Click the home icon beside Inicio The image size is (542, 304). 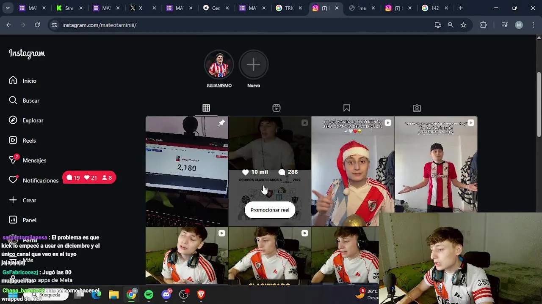(x=13, y=81)
